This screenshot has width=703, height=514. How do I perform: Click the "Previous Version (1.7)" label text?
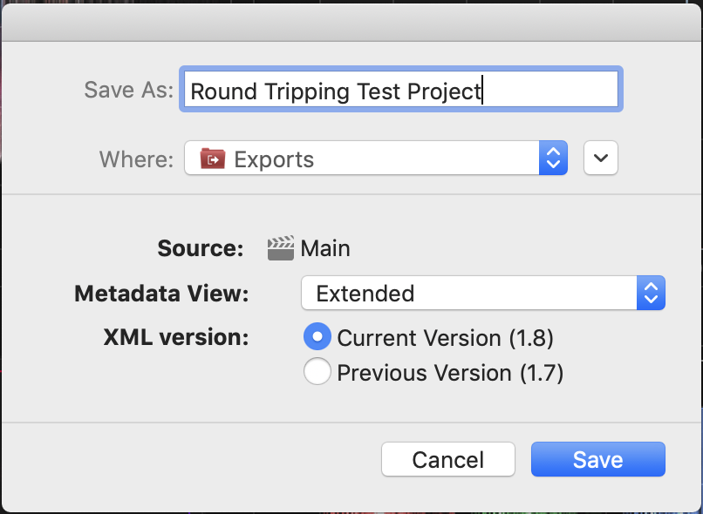pos(450,373)
